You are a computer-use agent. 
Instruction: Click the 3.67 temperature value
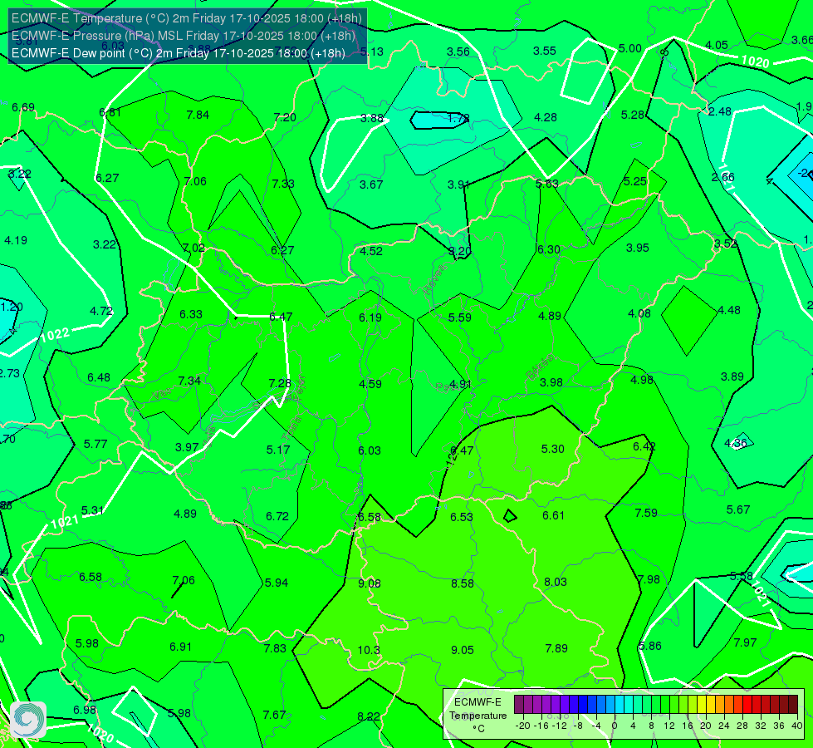pos(371,185)
